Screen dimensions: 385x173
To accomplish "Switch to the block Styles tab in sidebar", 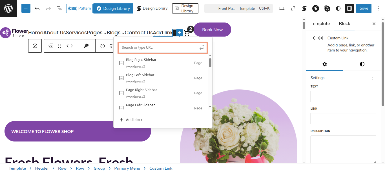I will pyautogui.click(x=362, y=64).
